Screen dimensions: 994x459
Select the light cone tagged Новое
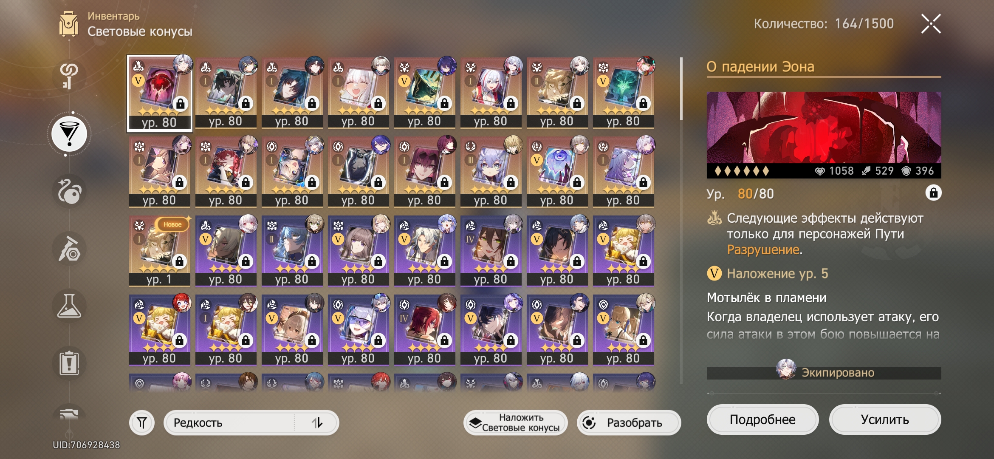click(x=159, y=251)
